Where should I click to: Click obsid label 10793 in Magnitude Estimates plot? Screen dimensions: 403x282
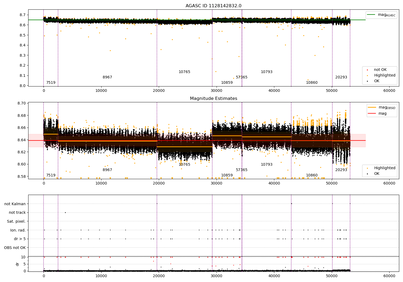(267, 165)
